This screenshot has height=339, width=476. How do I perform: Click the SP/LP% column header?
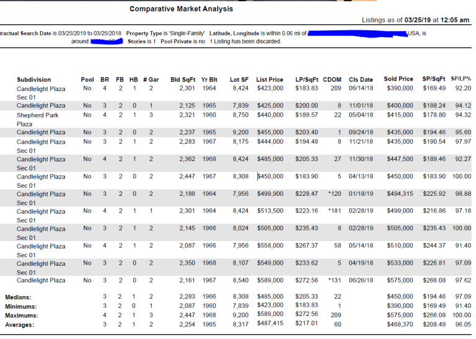pyautogui.click(x=461, y=79)
